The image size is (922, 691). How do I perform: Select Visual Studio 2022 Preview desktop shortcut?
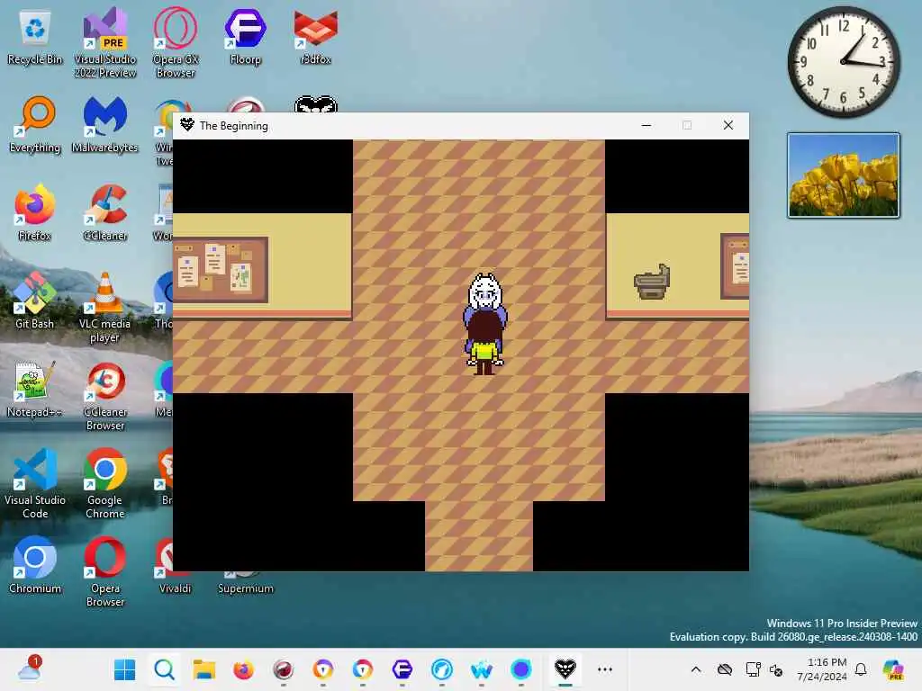[x=104, y=42]
